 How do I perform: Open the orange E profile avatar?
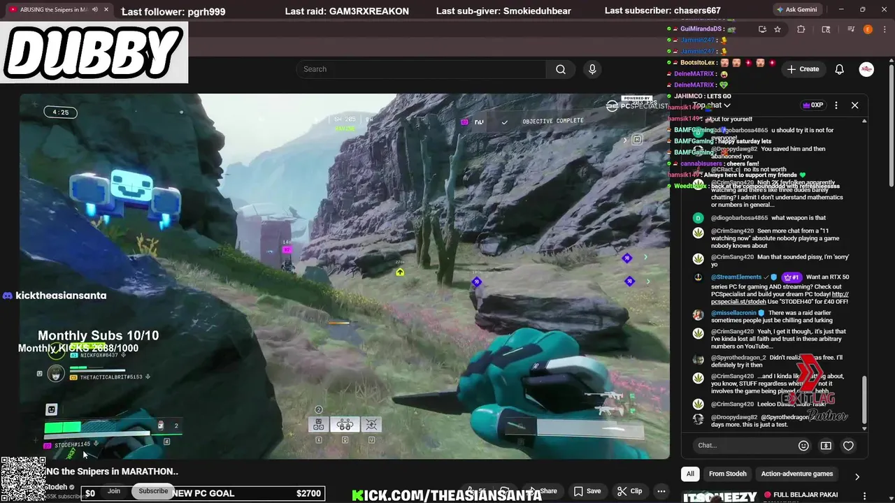[868, 29]
